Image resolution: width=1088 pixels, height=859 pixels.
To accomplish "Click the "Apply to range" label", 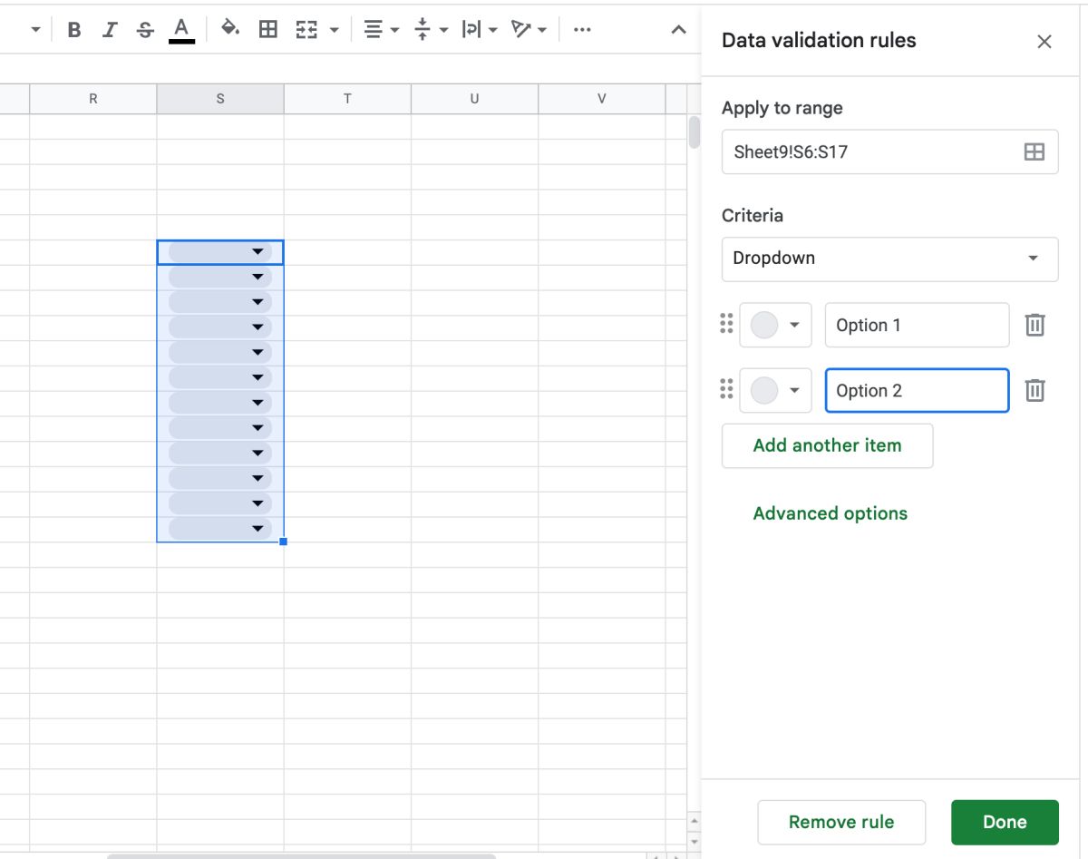I will pos(782,108).
